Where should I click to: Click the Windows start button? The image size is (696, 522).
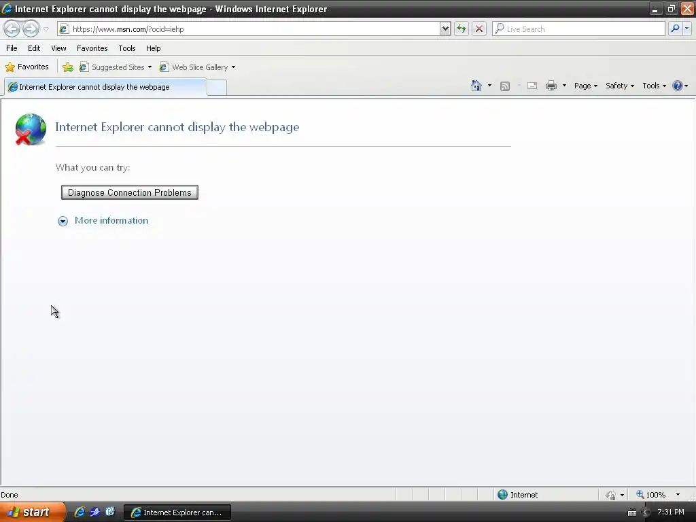click(x=33, y=512)
